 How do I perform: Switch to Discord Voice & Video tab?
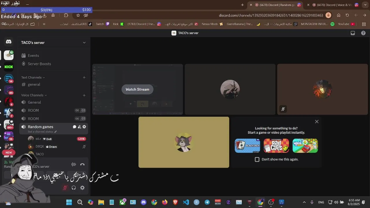coord(332,5)
